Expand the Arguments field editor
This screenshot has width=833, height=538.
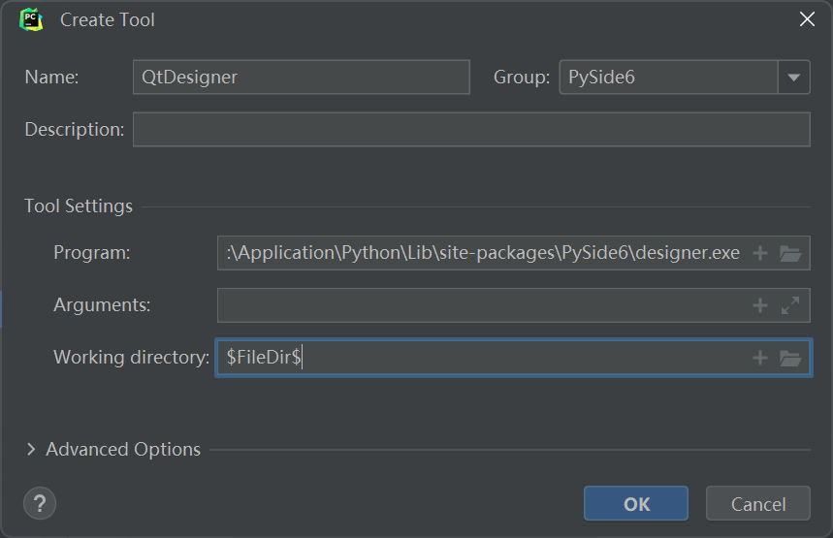[790, 305]
